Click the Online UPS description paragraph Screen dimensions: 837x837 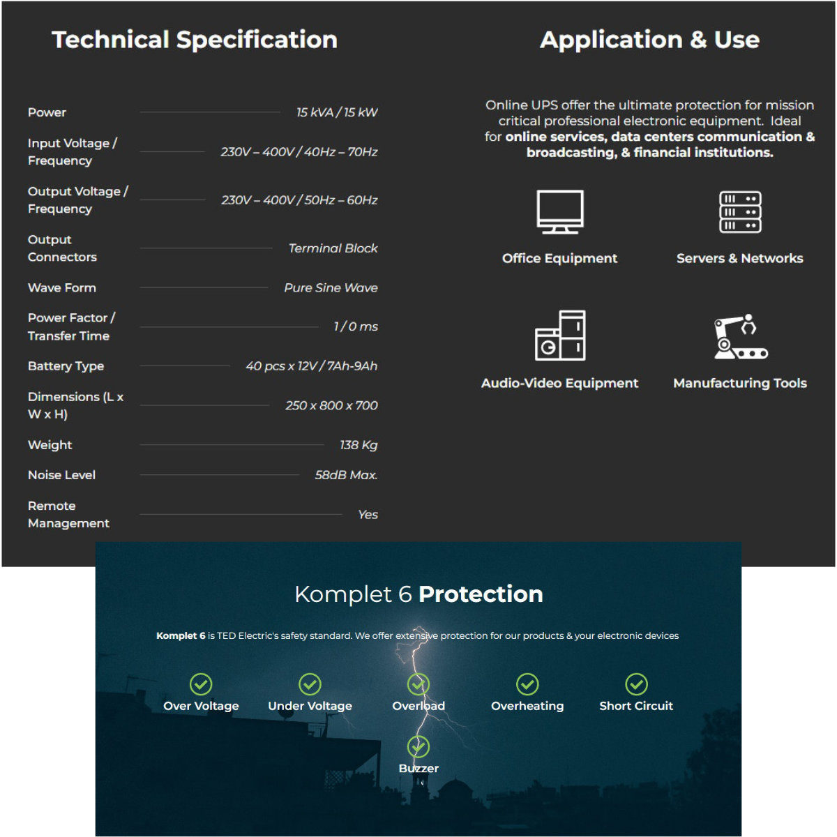[649, 128]
